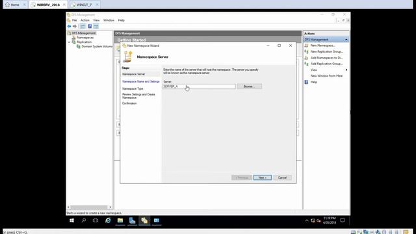Click the Confirmation step label

(129, 103)
